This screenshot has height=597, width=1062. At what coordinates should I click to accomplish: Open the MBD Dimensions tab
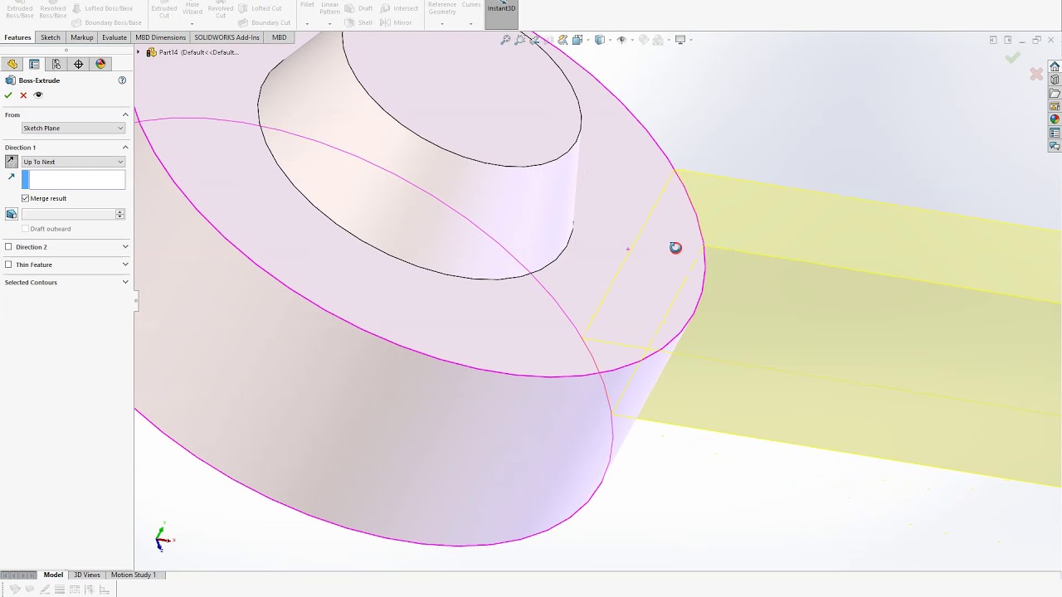(x=161, y=37)
